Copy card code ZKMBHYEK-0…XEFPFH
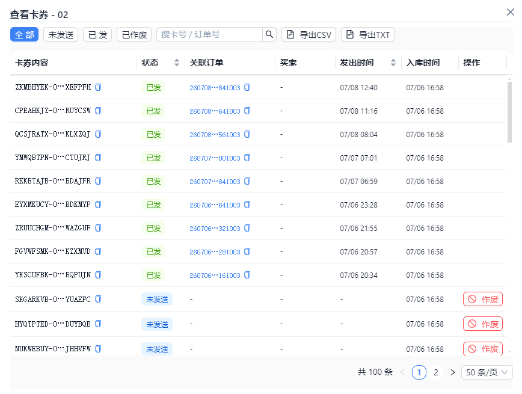This screenshot has width=522, height=394. [98, 87]
